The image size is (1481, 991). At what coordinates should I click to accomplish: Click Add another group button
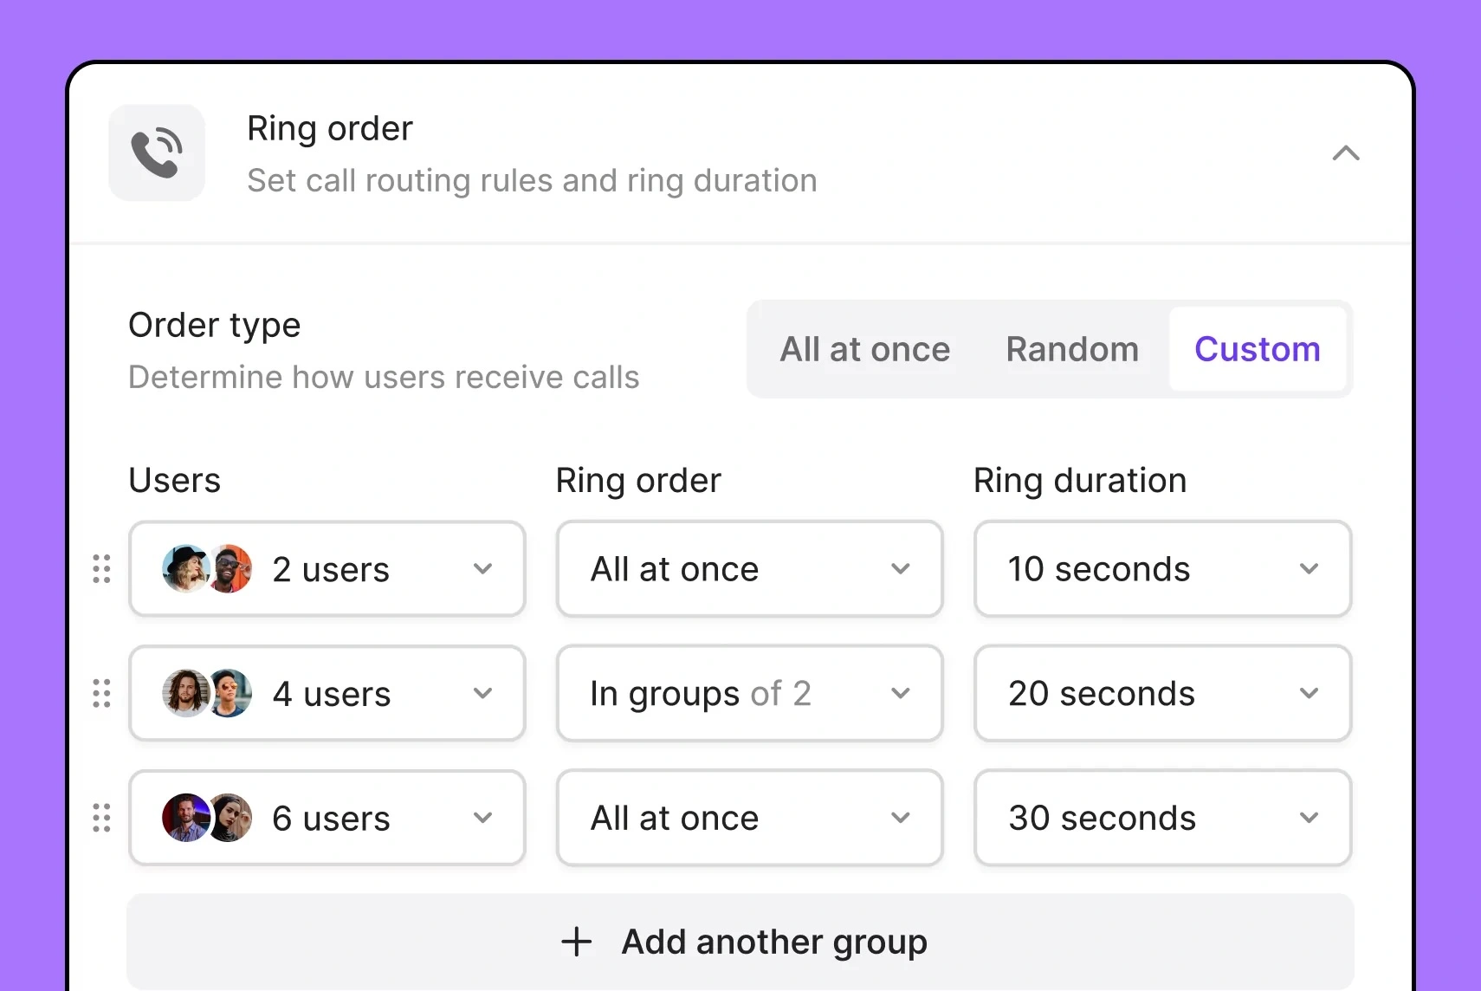point(740,942)
